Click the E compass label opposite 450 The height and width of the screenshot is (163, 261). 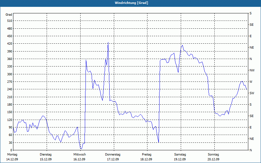click(251, 36)
